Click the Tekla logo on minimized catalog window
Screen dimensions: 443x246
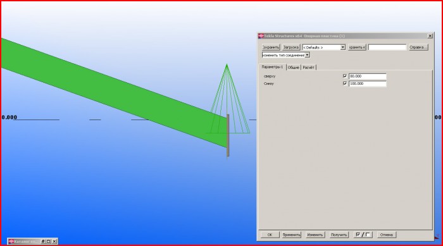pyautogui.click(x=11, y=242)
